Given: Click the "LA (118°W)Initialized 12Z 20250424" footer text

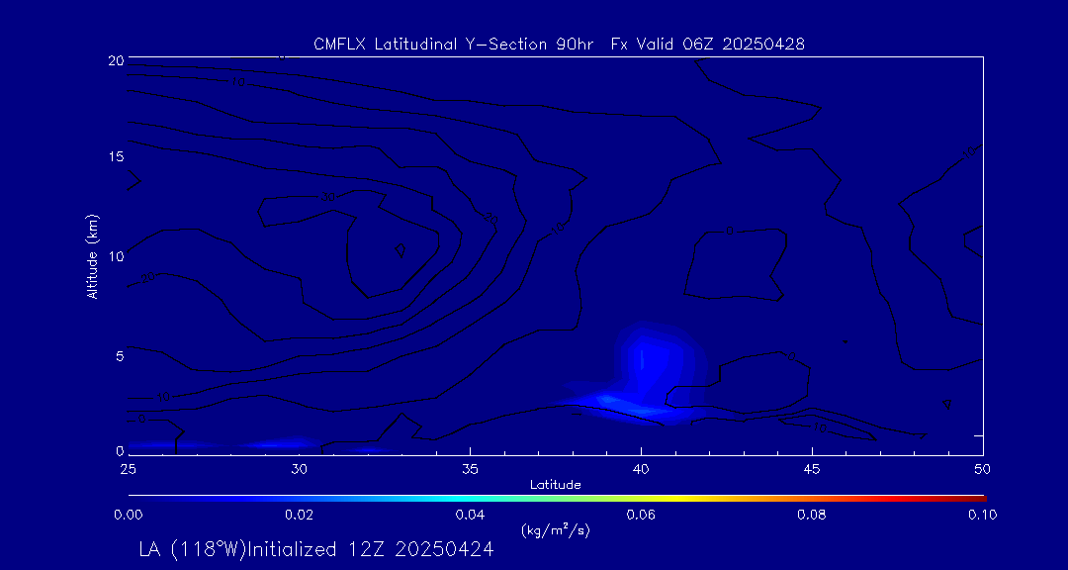Looking at the screenshot, I should pyautogui.click(x=316, y=549).
